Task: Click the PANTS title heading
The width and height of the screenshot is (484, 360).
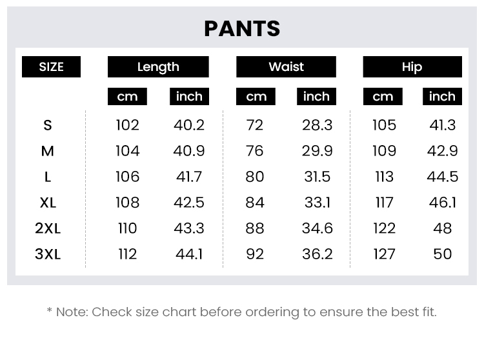Action: (x=242, y=28)
